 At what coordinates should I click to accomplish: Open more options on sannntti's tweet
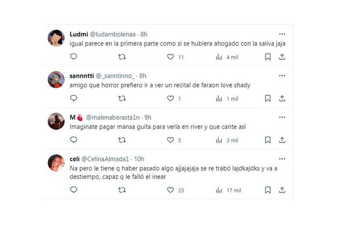(282, 76)
